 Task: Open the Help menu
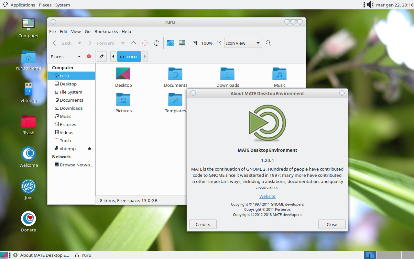126,31
